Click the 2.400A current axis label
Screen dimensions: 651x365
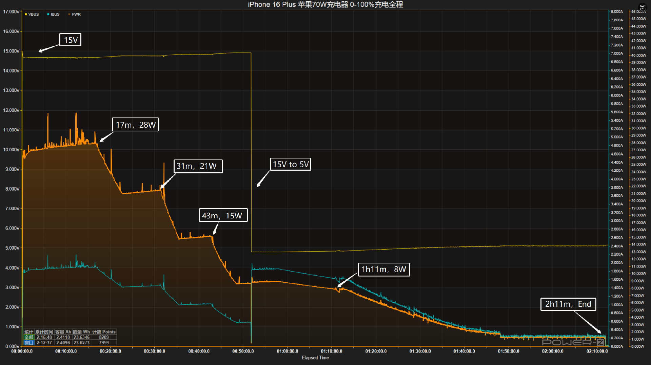[x=617, y=246]
